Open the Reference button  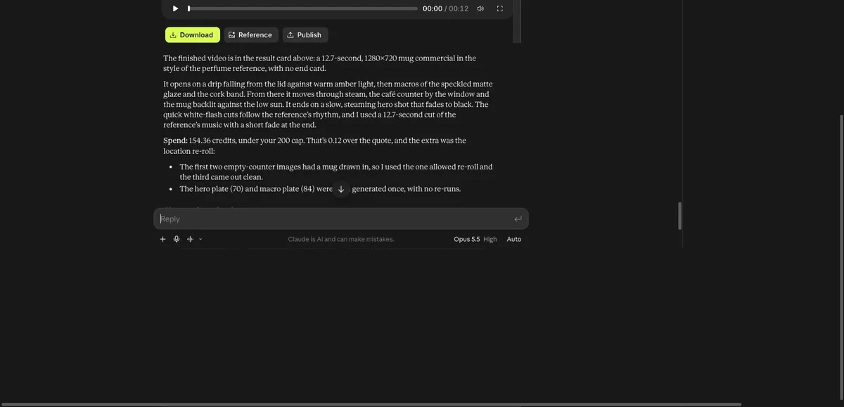[251, 35]
